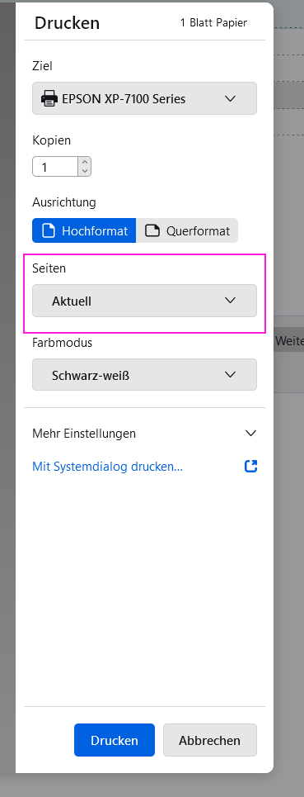Click the printer icon beside EPSON XP-7100
The image size is (304, 797).
(x=49, y=98)
